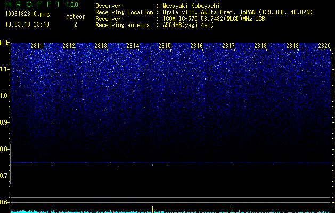
Task: Click meteor echo below carrier near 2317
Action: point(233,165)
